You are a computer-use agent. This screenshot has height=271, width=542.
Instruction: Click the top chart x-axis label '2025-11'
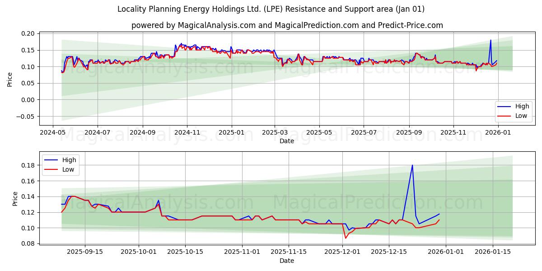[x=453, y=133]
